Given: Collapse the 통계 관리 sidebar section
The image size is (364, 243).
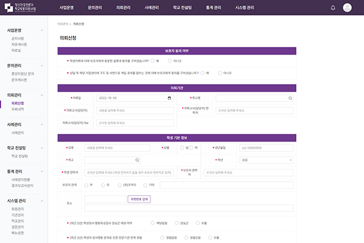Looking at the screenshot, I should (x=42, y=171).
